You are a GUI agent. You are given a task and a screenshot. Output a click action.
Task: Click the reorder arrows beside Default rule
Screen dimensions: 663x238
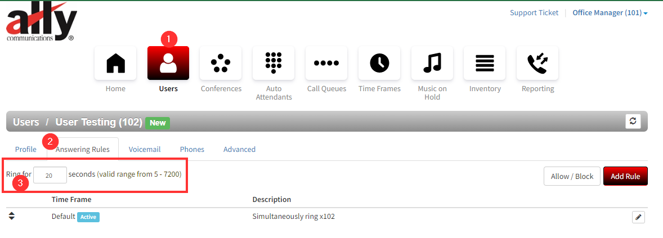12,216
